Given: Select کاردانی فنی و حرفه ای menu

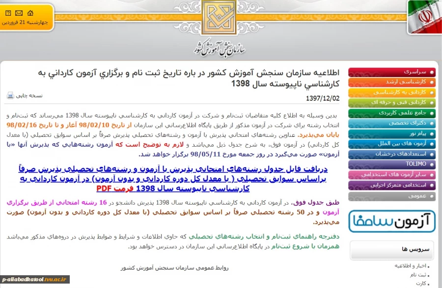Looking at the screenshot, I should point(391,103).
